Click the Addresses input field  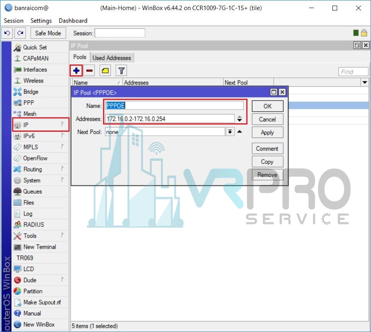(x=170, y=119)
